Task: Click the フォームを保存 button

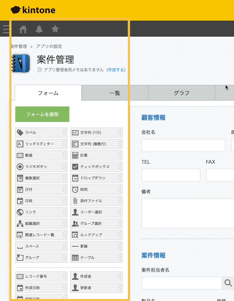Action: tap(42, 114)
